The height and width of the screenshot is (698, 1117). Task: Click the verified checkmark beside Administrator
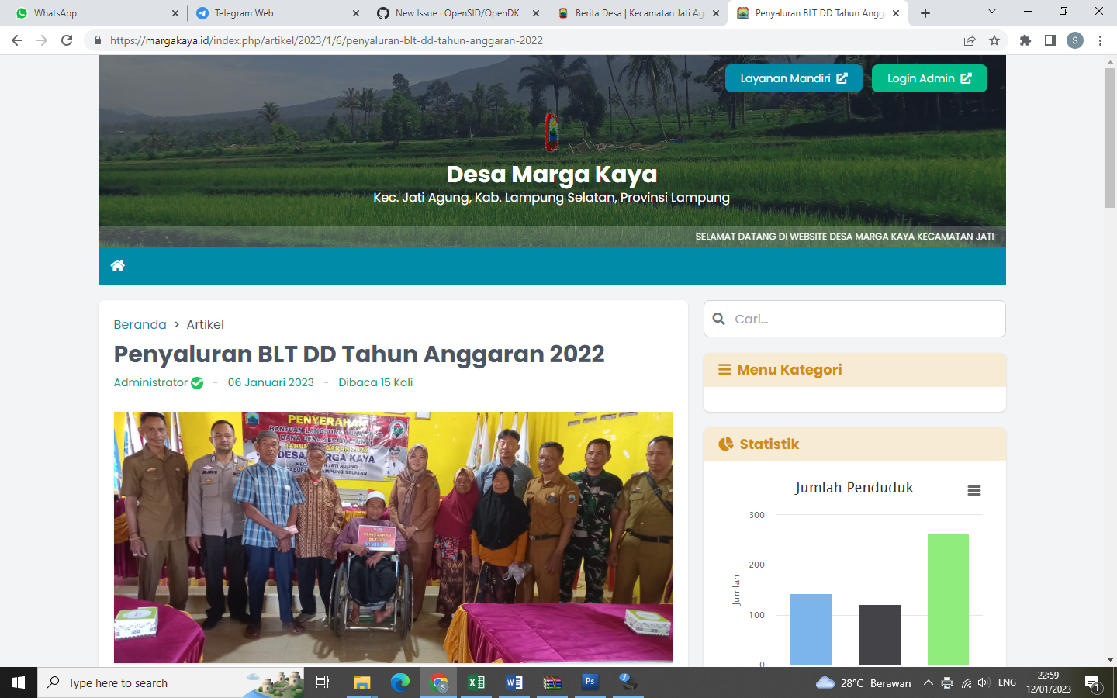pos(197,382)
